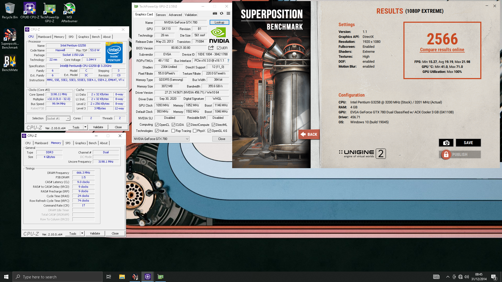Toggle the PhysX checkbox

click(x=195, y=131)
